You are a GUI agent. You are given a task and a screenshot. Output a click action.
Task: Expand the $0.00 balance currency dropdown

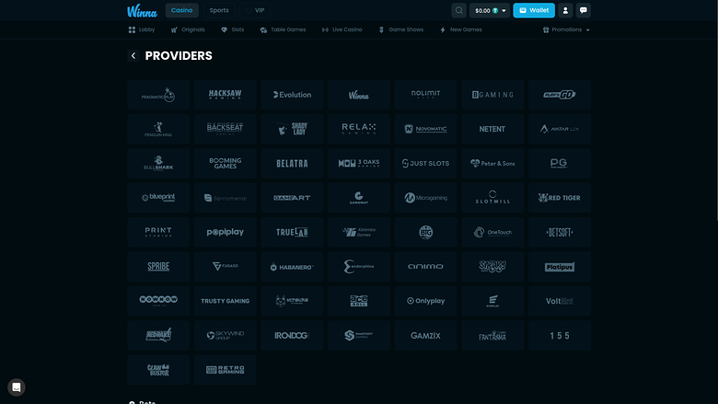(x=490, y=10)
